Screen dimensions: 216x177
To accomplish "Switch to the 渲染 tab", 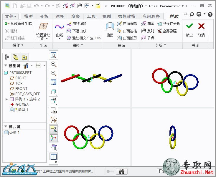I will [75, 16].
